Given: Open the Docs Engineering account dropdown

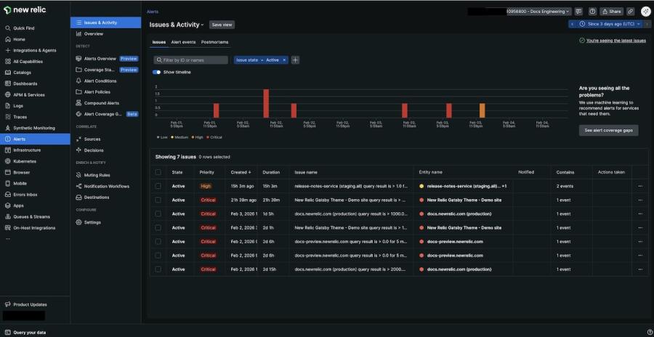Looking at the screenshot, I should (x=539, y=12).
